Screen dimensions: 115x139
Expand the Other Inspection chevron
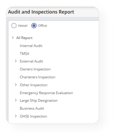16,85
